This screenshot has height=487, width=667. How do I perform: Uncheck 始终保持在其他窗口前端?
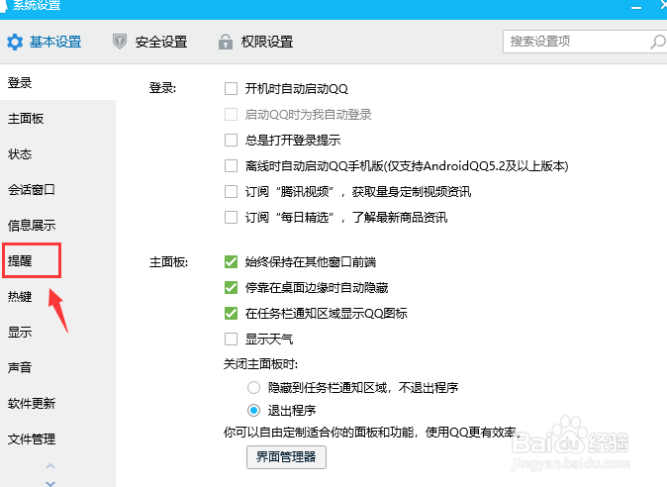click(x=231, y=262)
